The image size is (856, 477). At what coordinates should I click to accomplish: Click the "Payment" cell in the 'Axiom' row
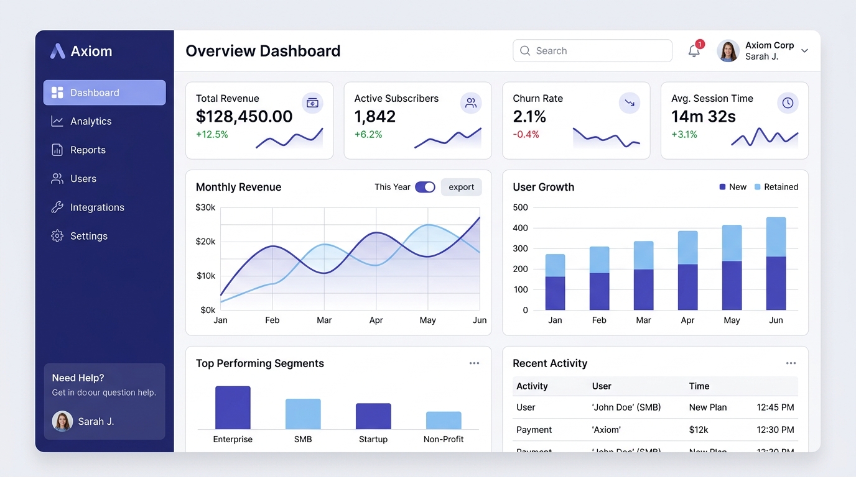coord(534,430)
